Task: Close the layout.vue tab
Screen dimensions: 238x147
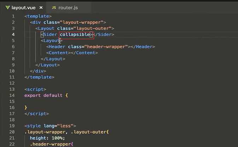Action: coord(41,7)
